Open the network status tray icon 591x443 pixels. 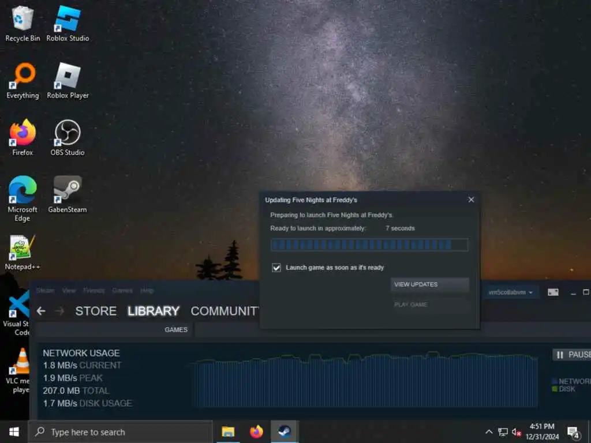coord(503,431)
